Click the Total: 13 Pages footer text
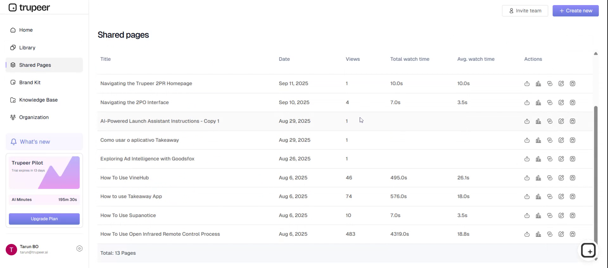The width and height of the screenshot is (608, 268). click(118, 253)
